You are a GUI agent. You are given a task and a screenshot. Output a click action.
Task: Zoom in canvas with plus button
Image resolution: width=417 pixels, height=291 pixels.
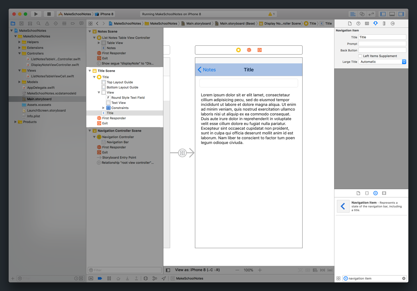260,270
